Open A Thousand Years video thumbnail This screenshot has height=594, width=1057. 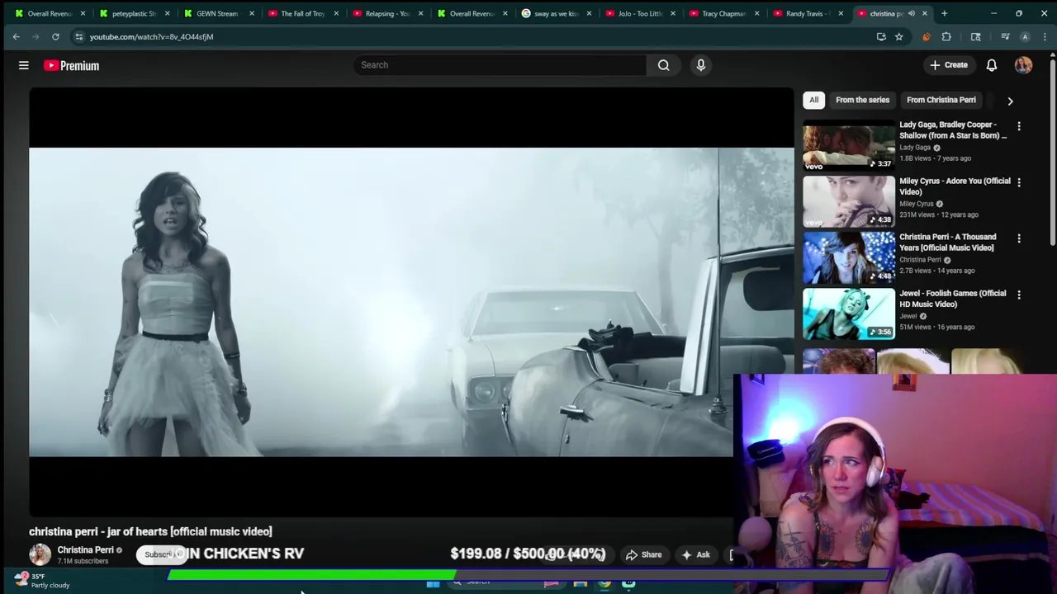coord(849,257)
